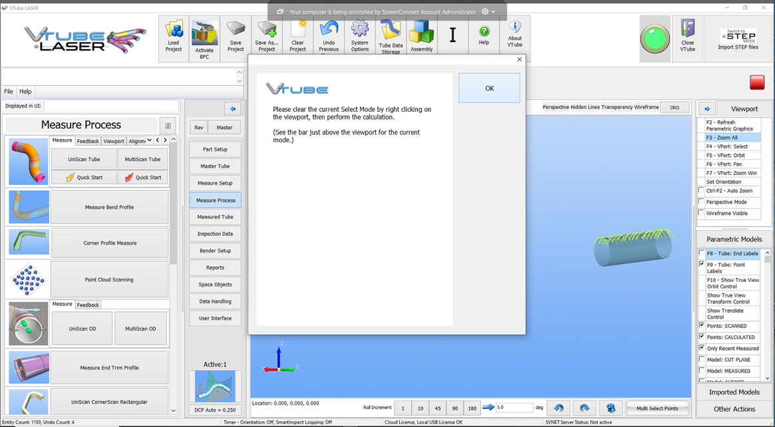Viewport: 775px width, 427px height.
Task: Open the File menu
Action: pos(9,91)
